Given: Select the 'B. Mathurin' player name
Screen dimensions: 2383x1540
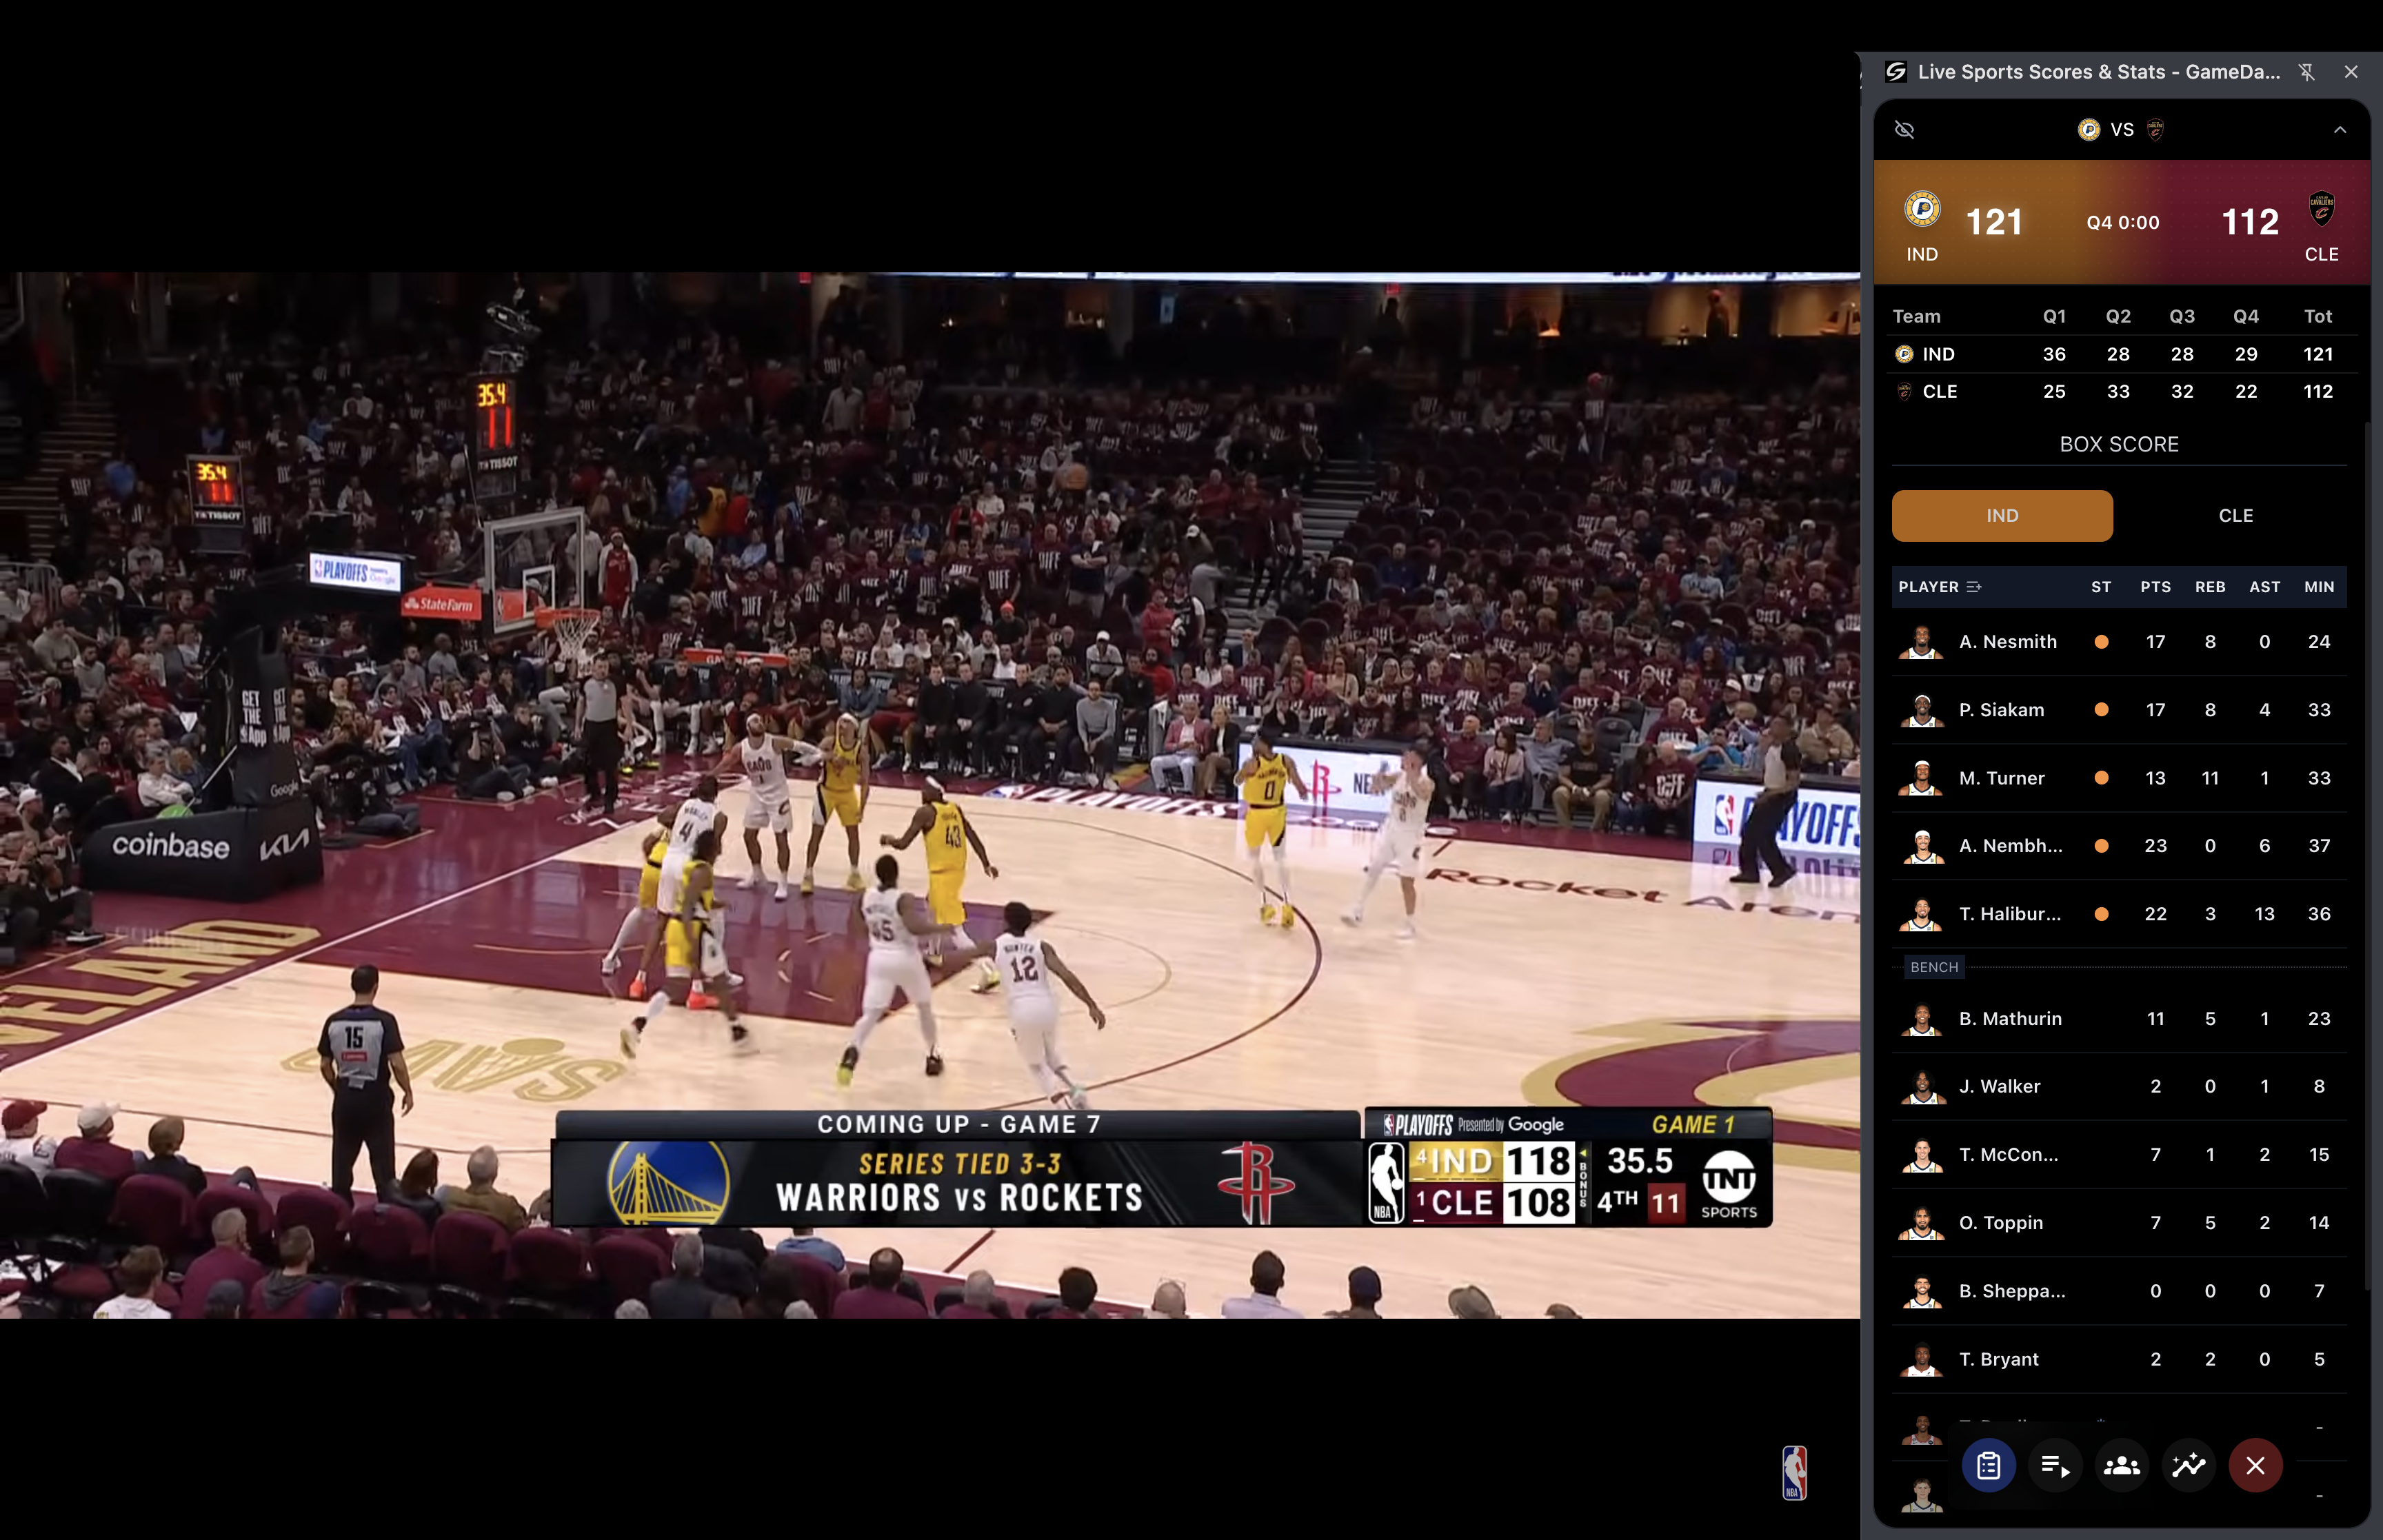Looking at the screenshot, I should (2010, 1019).
